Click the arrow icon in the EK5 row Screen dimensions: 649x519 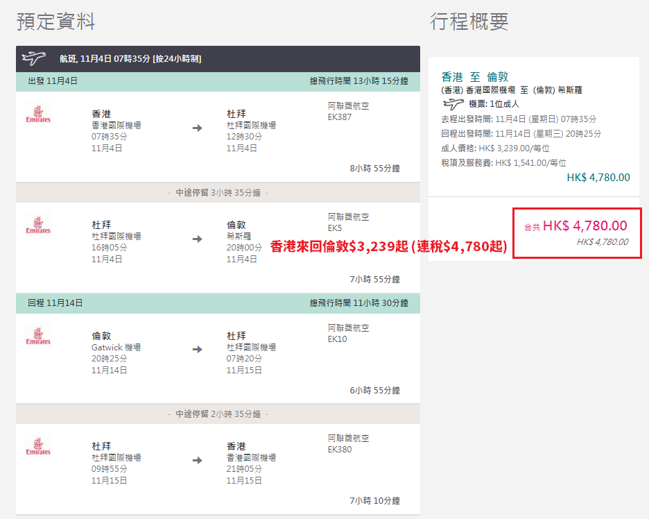tap(198, 239)
